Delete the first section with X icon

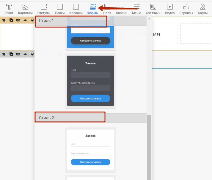coord(4,20)
